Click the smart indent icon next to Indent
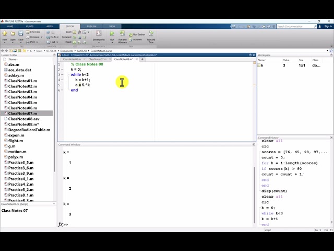Screen dimensions: 334x251 [74, 42]
